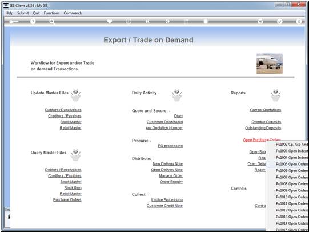The width and height of the screenshot is (309, 232).
Task: Click the double left arrow icon
Action: point(147,21)
